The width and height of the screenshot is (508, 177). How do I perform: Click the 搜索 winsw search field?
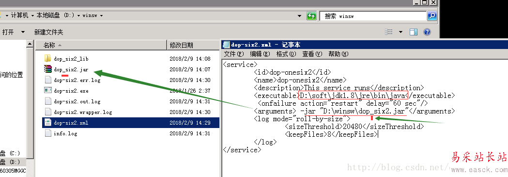373,16
